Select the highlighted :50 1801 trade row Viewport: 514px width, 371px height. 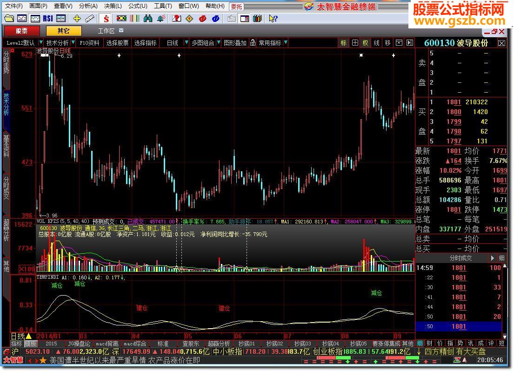pos(458,326)
